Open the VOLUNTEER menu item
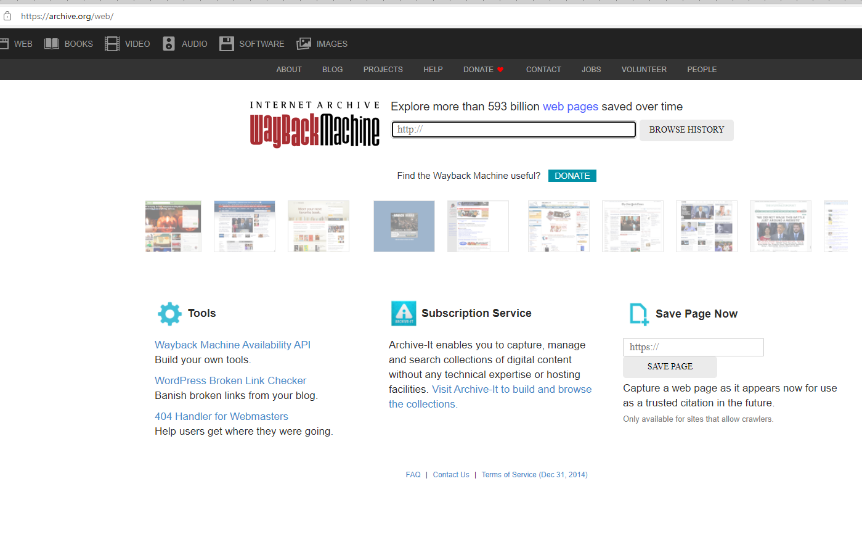 tap(644, 70)
